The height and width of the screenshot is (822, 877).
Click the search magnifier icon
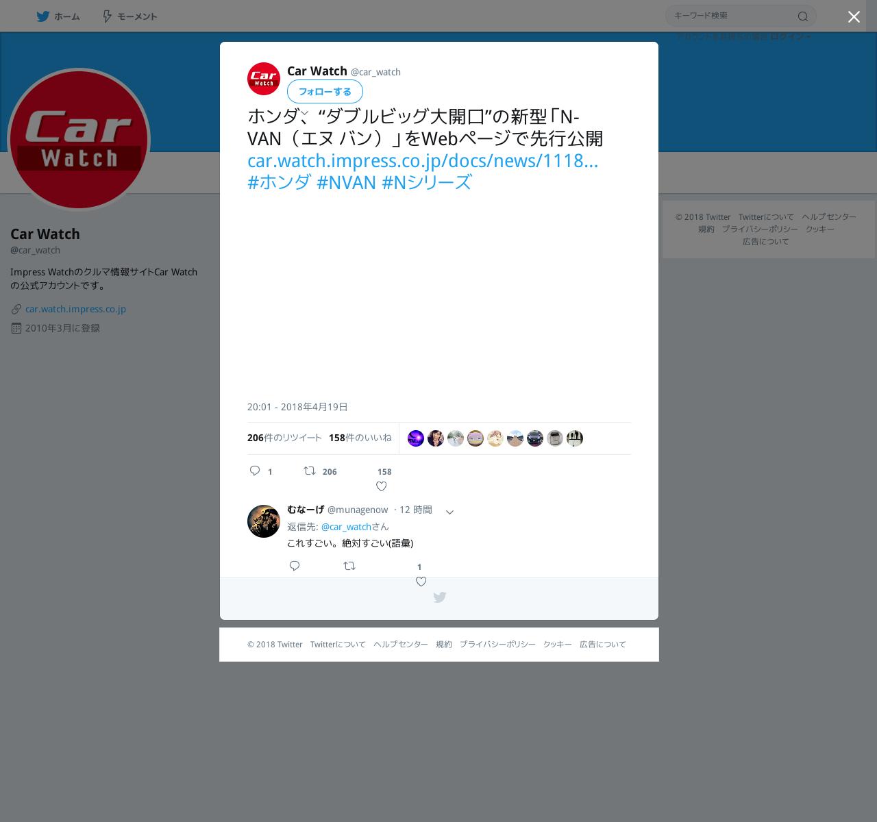click(803, 16)
